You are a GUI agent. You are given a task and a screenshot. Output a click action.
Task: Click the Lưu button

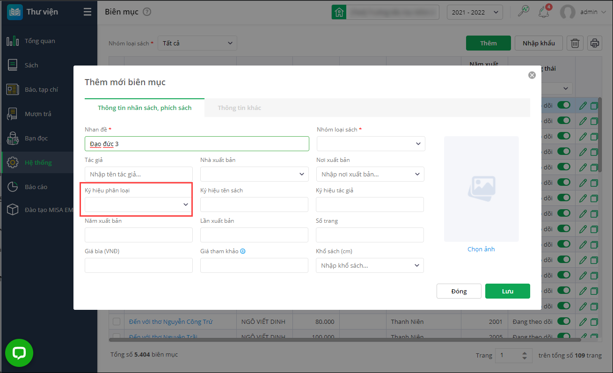pyautogui.click(x=507, y=291)
